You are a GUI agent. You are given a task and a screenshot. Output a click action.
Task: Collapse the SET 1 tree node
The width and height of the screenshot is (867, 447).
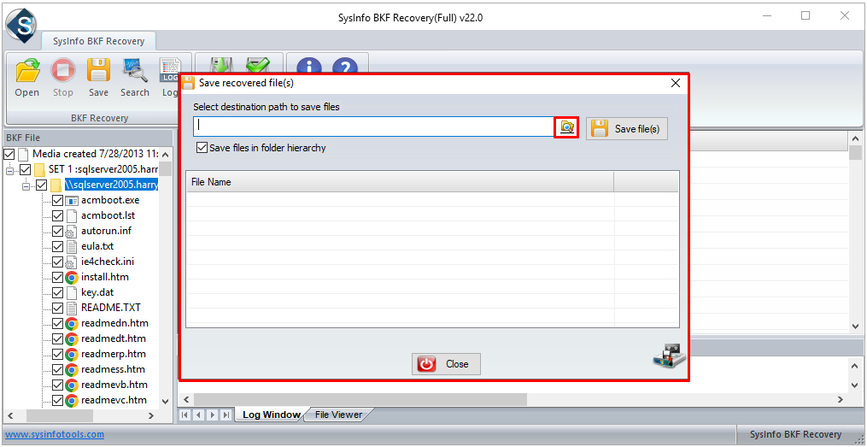tap(9, 170)
